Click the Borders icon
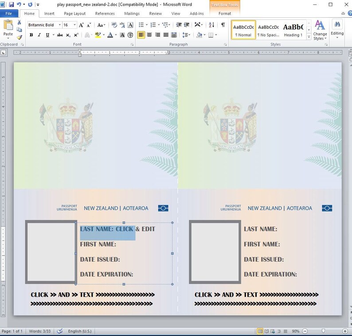 click(211, 35)
